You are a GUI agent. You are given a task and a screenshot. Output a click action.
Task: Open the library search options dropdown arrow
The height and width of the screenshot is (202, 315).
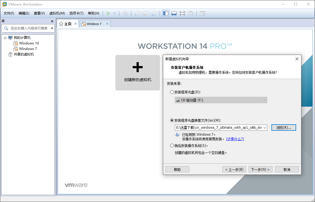pos(52,28)
